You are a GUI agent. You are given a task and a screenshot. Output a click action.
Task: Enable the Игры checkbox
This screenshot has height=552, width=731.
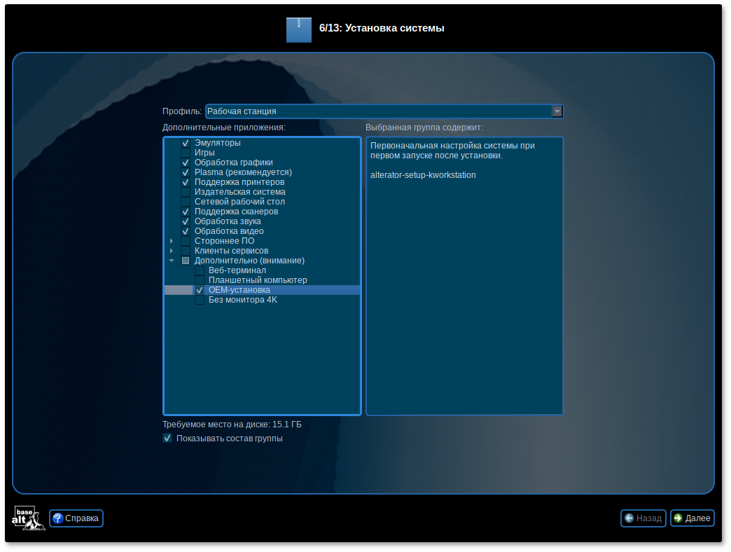click(186, 153)
